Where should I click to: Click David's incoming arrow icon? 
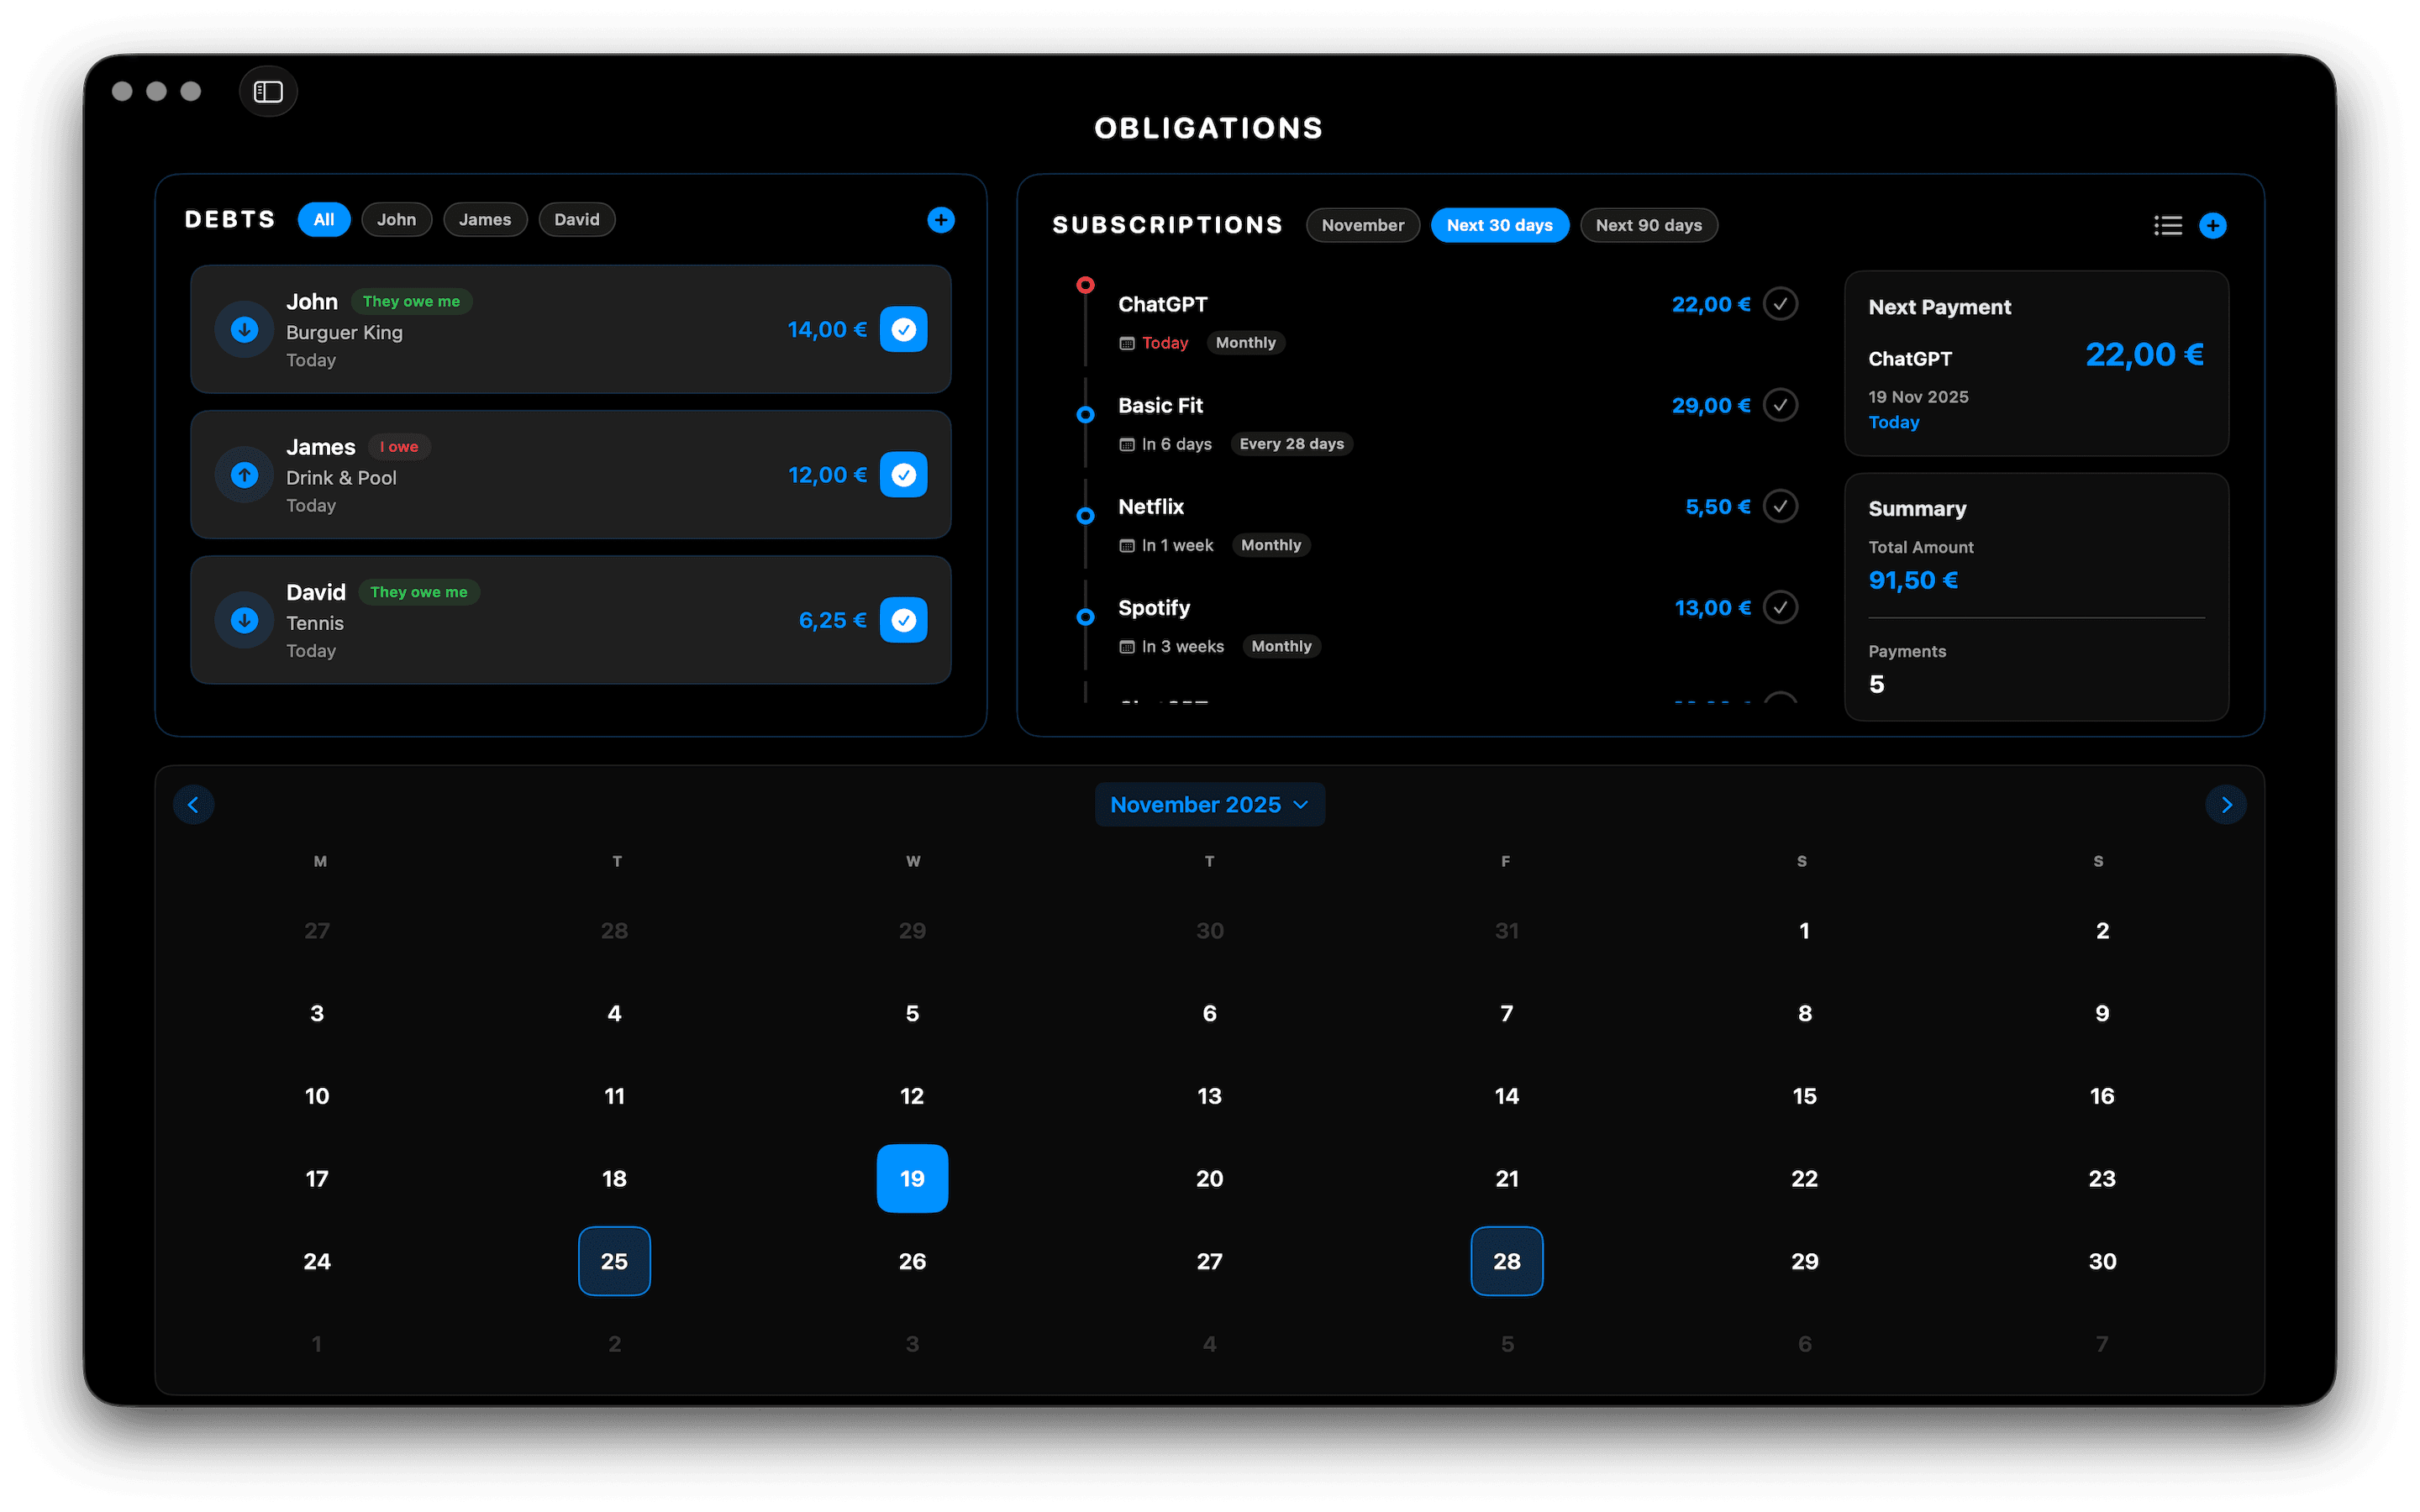245,620
